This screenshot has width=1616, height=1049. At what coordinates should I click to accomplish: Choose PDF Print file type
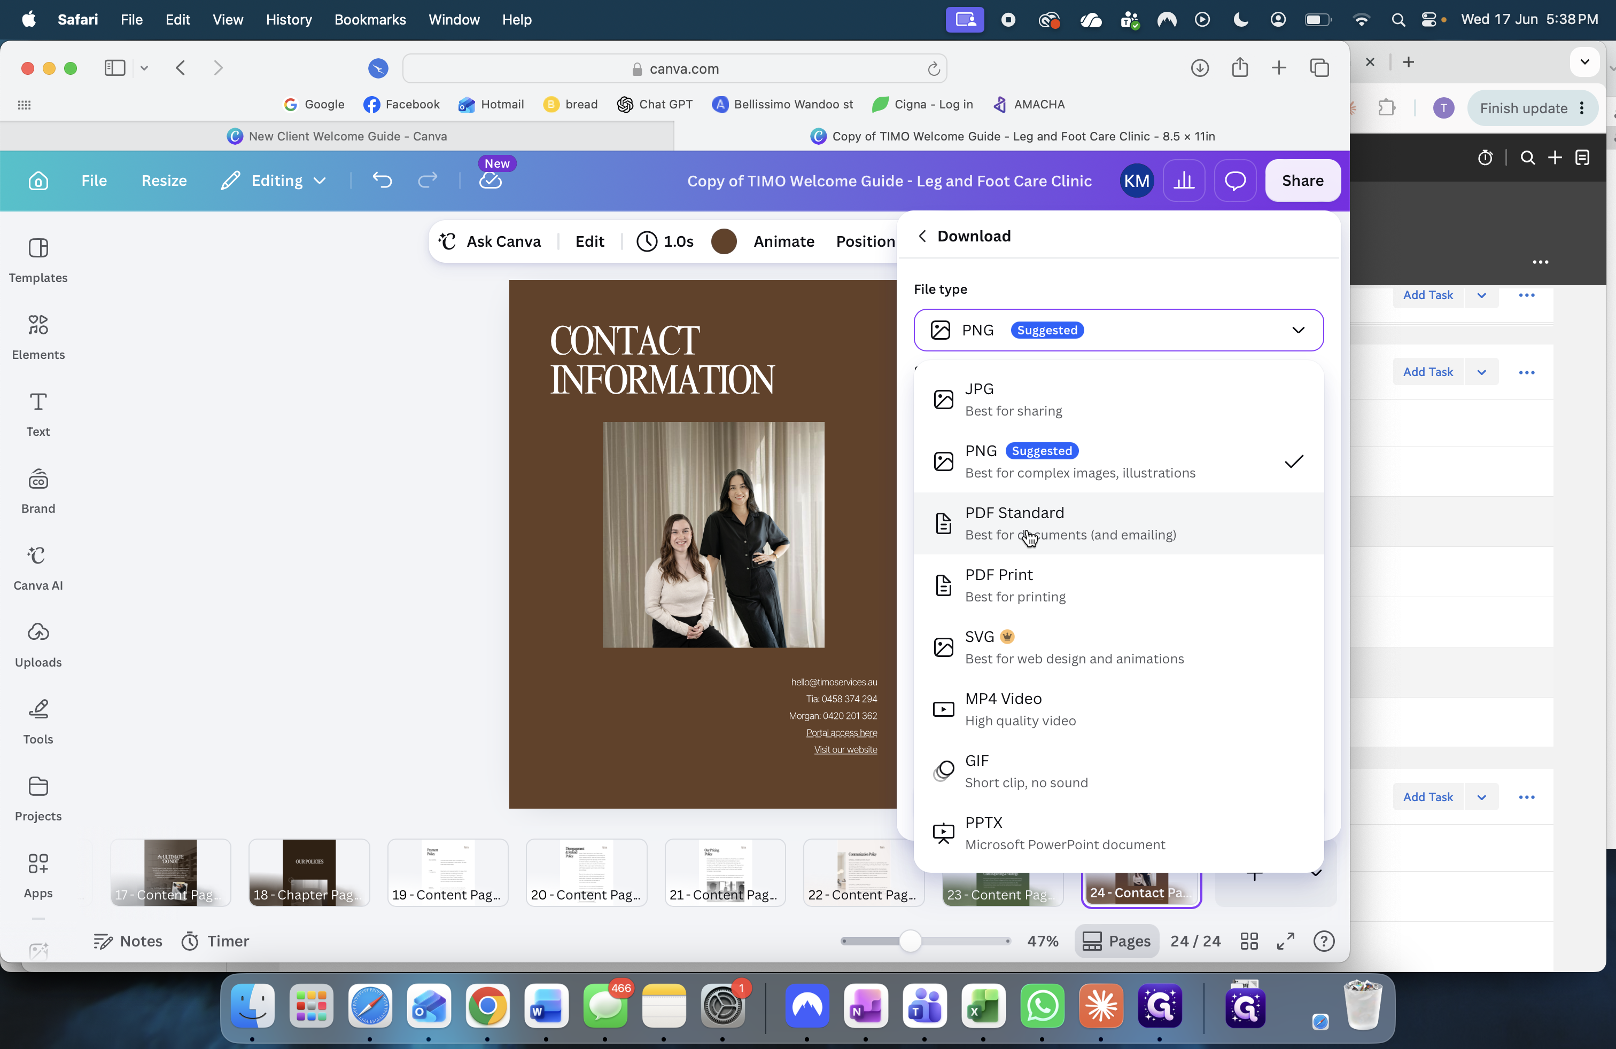(x=1118, y=585)
